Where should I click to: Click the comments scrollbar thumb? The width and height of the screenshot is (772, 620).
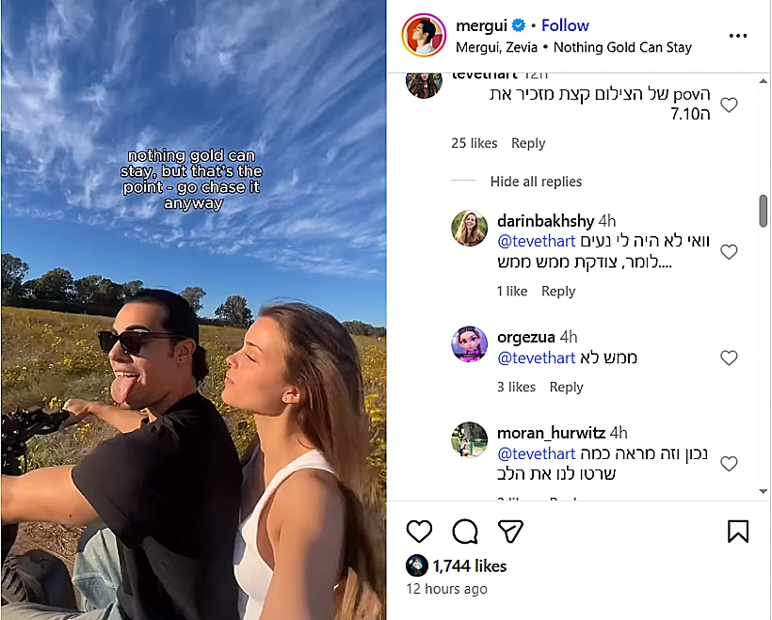[763, 211]
